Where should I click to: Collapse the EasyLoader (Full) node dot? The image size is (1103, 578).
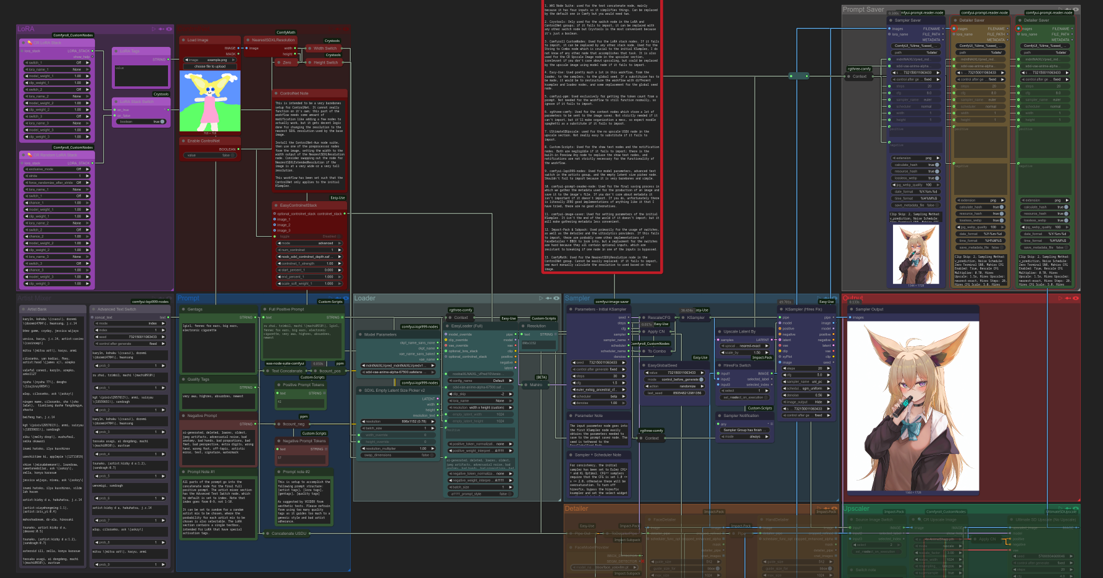click(x=447, y=326)
